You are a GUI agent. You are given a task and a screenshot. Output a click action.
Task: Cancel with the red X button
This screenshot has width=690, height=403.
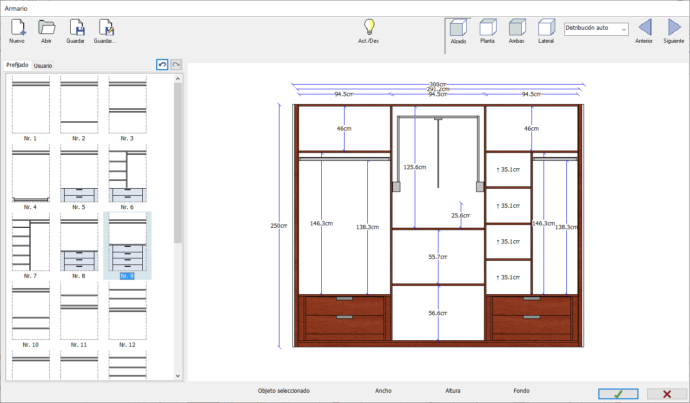(x=667, y=394)
